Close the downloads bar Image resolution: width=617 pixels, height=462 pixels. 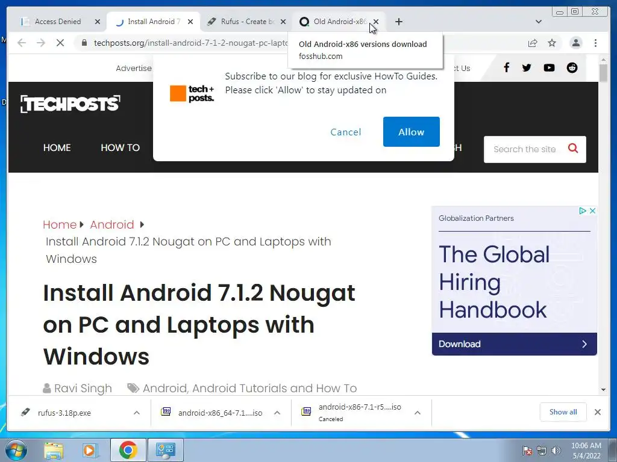pos(597,412)
